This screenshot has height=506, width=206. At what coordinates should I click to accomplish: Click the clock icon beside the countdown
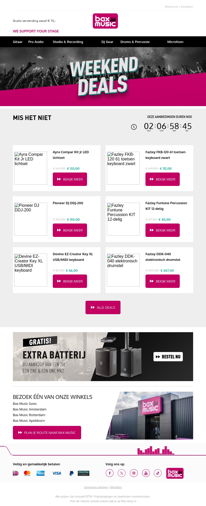(x=134, y=127)
